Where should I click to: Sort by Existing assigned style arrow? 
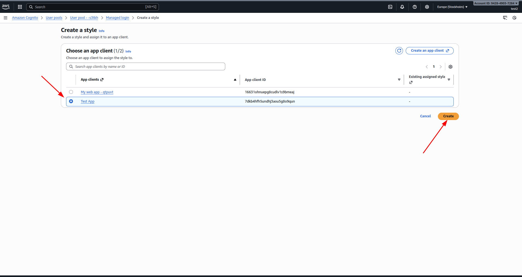(449, 80)
